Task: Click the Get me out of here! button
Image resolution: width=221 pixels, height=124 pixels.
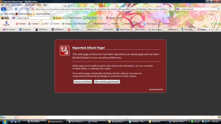Action: coord(83,82)
